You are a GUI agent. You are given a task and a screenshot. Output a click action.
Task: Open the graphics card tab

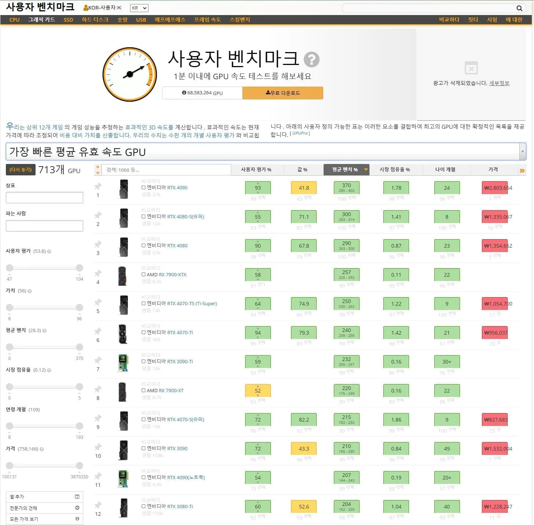pos(41,20)
